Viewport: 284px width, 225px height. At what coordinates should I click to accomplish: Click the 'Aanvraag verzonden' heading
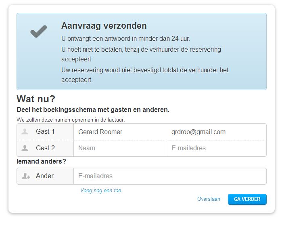click(104, 26)
